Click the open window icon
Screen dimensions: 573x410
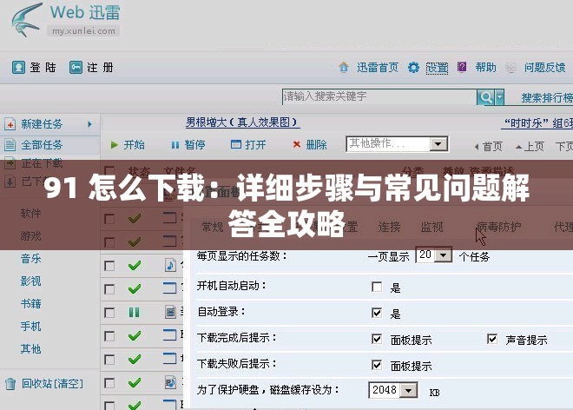[x=236, y=144]
